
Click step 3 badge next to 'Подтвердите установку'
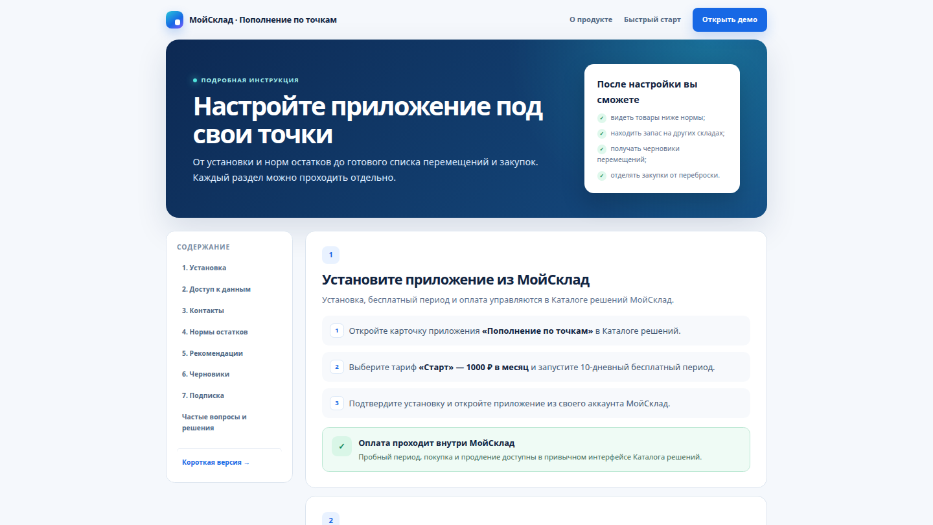pyautogui.click(x=336, y=403)
